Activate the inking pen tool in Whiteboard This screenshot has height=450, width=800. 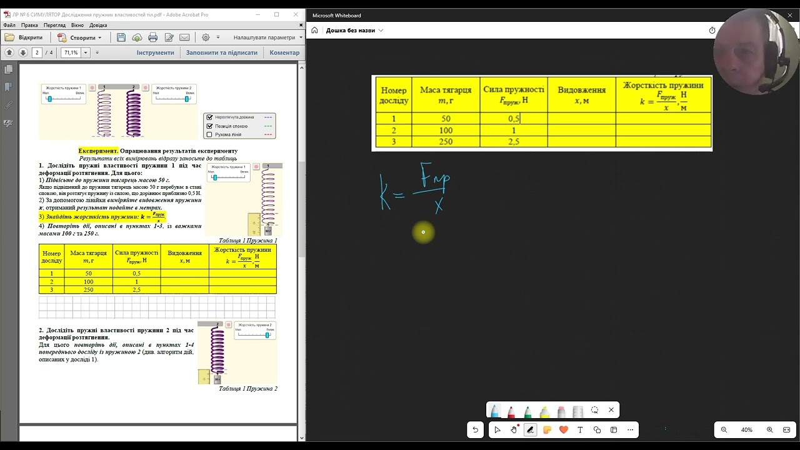531,430
